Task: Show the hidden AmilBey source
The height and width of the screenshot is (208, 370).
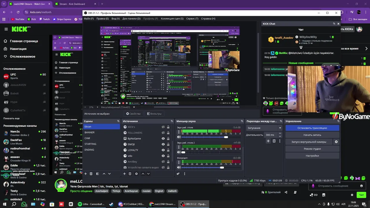Action: pyautogui.click(x=163, y=162)
